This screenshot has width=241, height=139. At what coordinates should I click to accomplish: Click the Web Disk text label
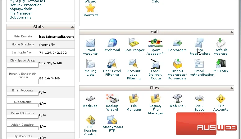177,106
